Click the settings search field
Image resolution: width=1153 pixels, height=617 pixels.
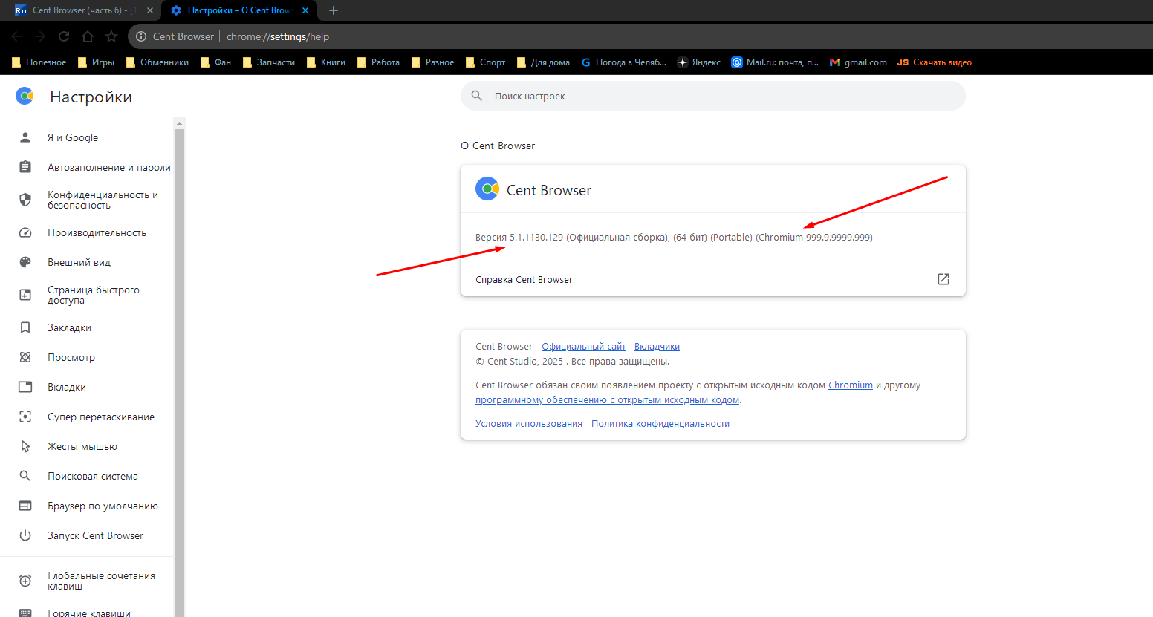point(713,96)
